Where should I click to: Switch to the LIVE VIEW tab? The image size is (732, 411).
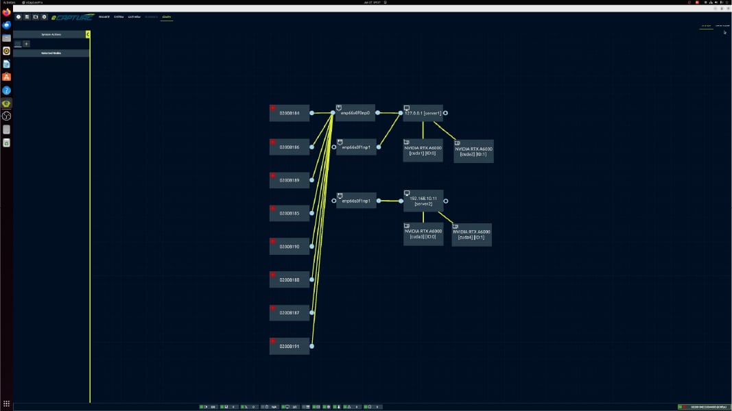(134, 17)
